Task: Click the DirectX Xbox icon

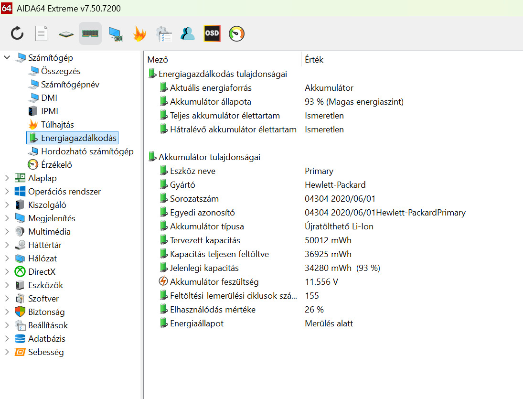Action: coord(20,271)
